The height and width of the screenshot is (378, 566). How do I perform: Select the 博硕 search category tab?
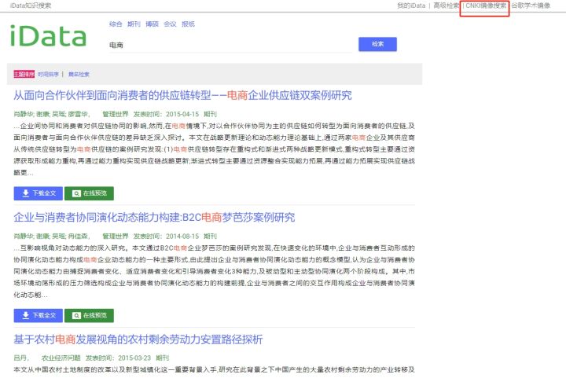(152, 24)
